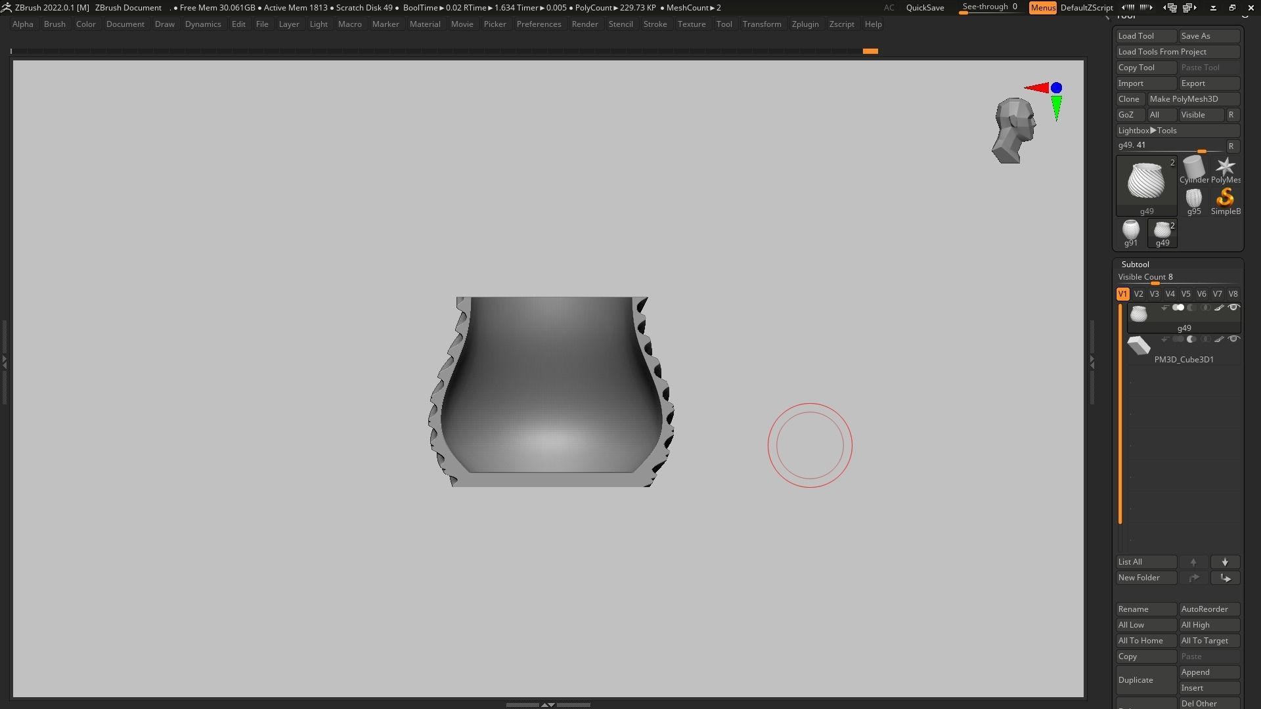Open the Stroke menu
The width and height of the screenshot is (1261, 709).
click(654, 24)
